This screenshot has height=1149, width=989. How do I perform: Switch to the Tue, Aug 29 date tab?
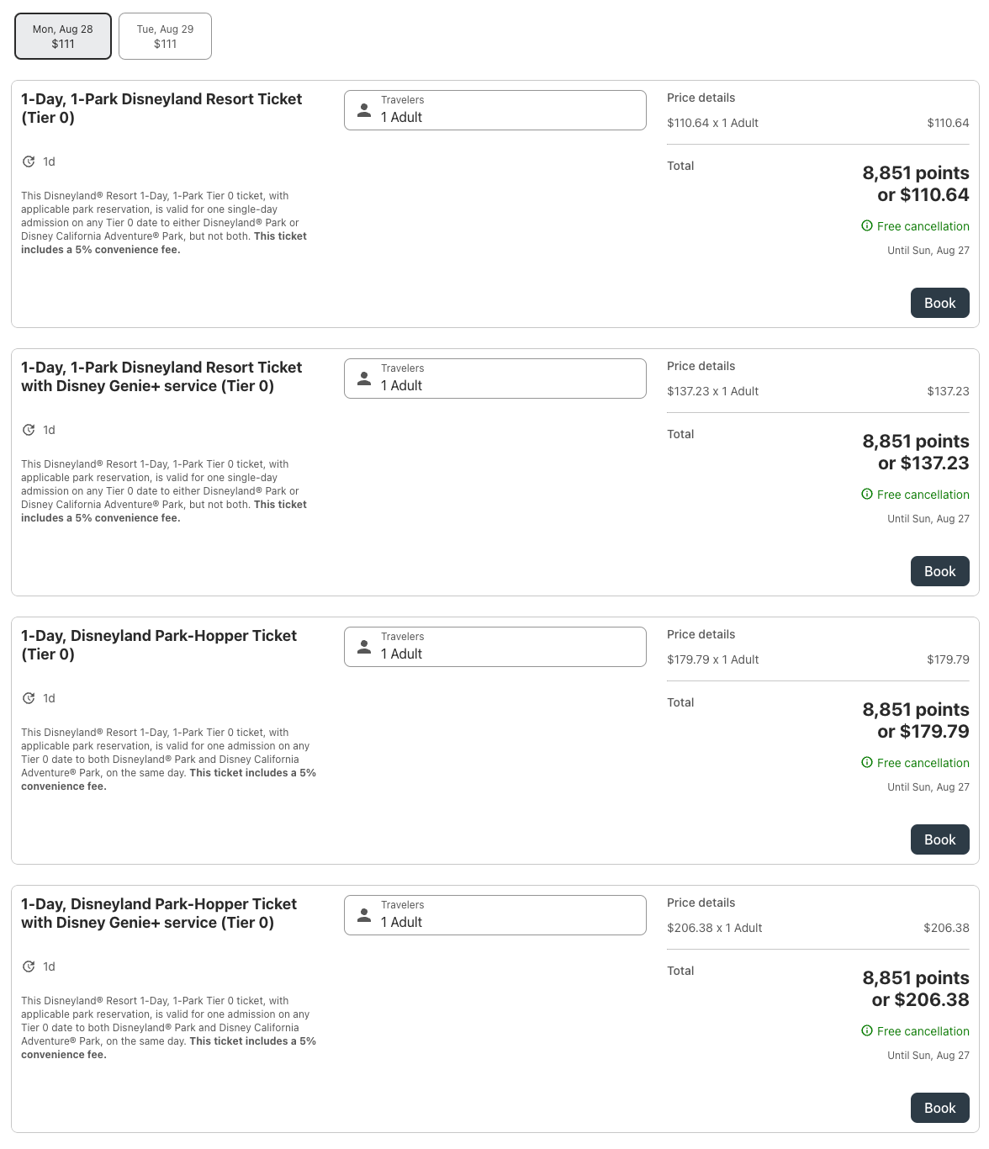coord(165,36)
